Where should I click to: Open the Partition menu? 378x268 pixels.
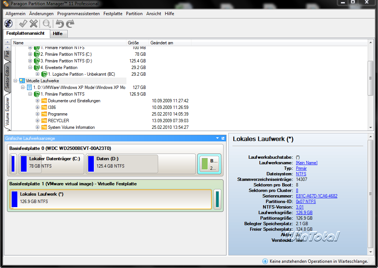tap(134, 14)
